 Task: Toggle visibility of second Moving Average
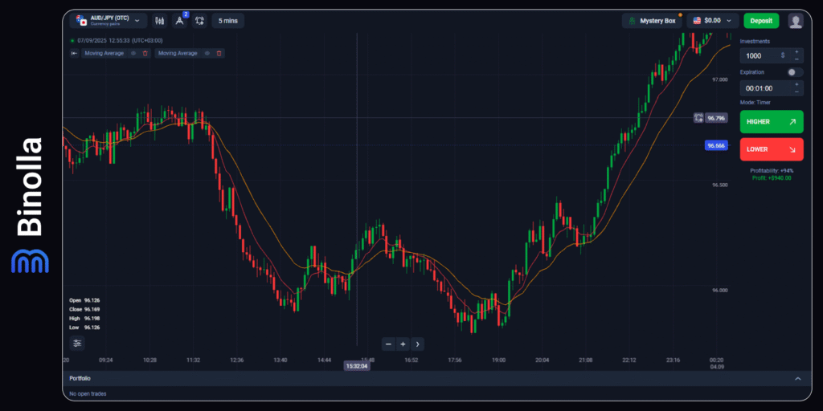pyautogui.click(x=207, y=53)
